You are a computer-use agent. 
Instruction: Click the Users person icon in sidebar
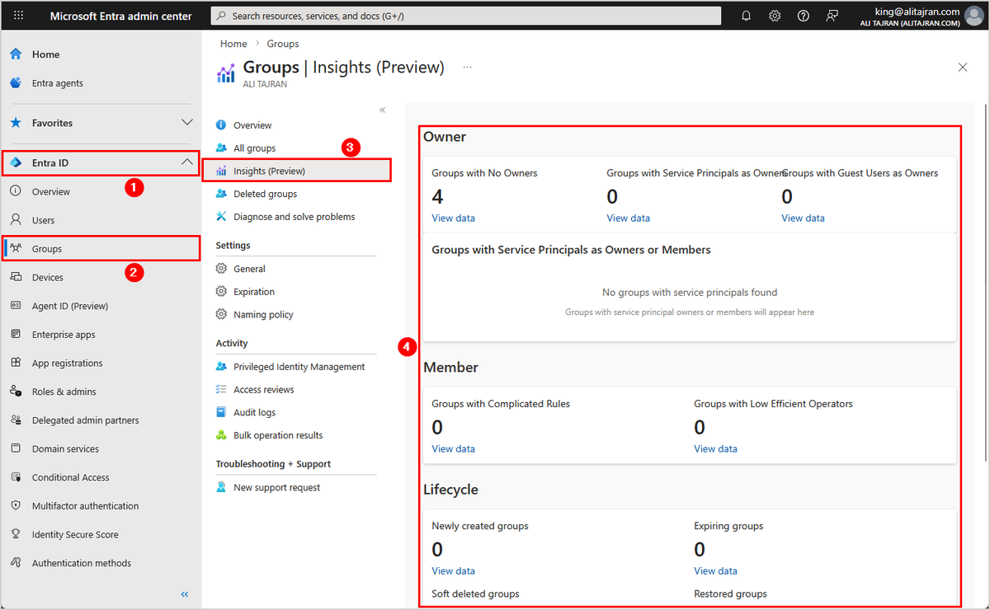pos(16,220)
